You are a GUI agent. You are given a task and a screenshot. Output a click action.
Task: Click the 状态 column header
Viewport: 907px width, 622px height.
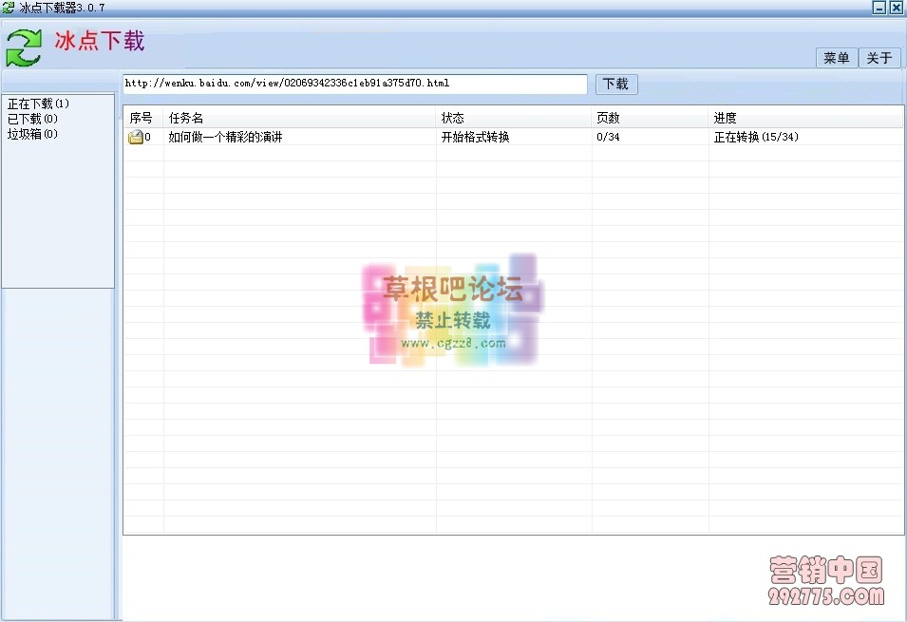click(x=453, y=118)
